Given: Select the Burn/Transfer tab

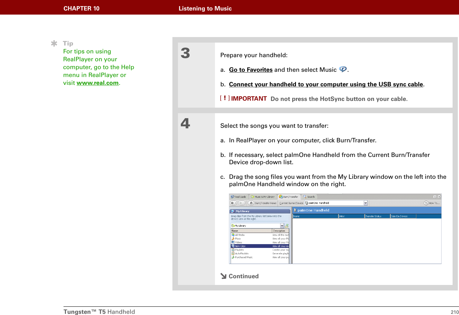Looking at the screenshot, I should [x=289, y=197].
